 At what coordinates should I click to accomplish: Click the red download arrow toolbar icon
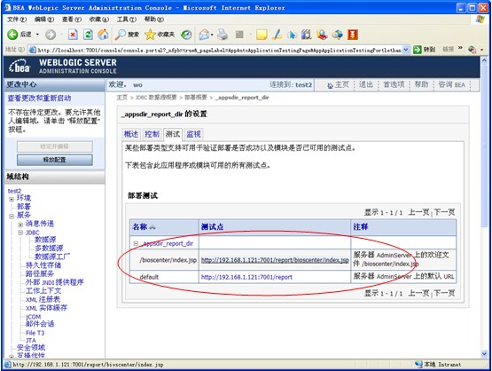[353, 35]
